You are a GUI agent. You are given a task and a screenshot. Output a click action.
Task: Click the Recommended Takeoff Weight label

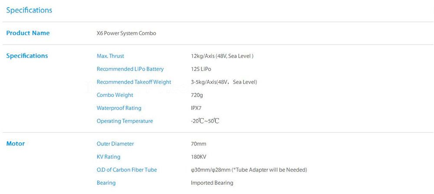click(x=134, y=82)
